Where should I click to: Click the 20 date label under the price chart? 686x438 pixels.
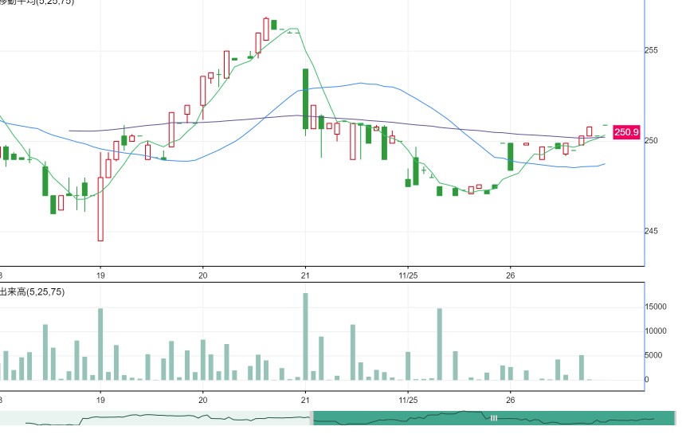[202, 276]
